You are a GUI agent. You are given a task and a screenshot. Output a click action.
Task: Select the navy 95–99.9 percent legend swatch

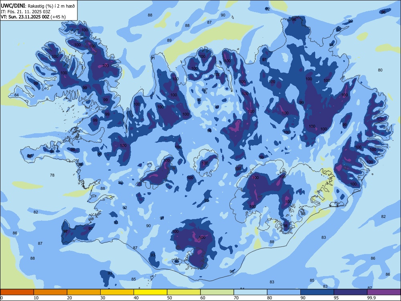350,292
